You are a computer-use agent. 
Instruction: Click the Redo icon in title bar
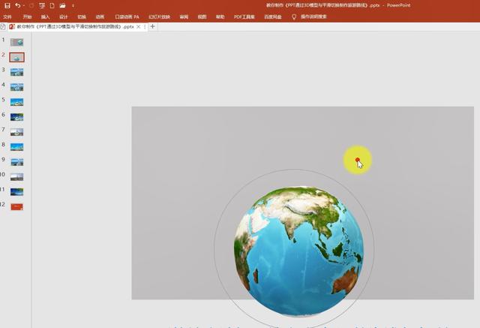pyautogui.click(x=31, y=5)
